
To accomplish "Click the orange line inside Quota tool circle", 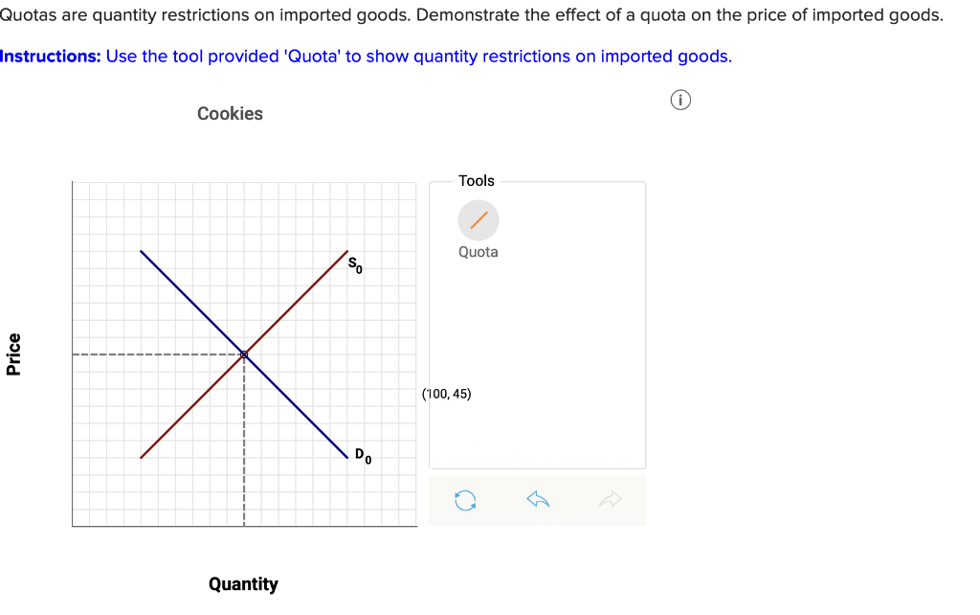I will [x=479, y=219].
